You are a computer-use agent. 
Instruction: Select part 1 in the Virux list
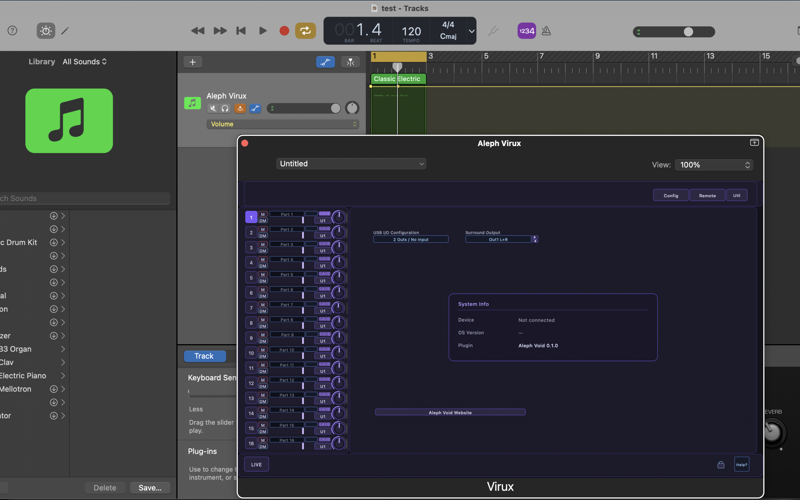251,217
